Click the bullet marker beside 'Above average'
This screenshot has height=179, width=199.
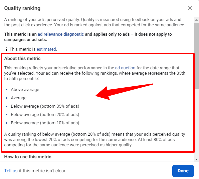coord(7,90)
